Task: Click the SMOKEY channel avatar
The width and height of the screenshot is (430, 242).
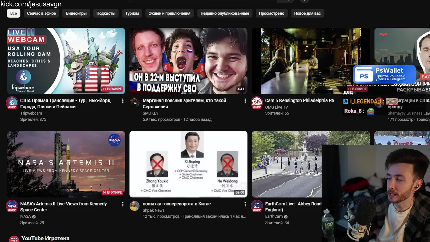Action: pos(135,102)
